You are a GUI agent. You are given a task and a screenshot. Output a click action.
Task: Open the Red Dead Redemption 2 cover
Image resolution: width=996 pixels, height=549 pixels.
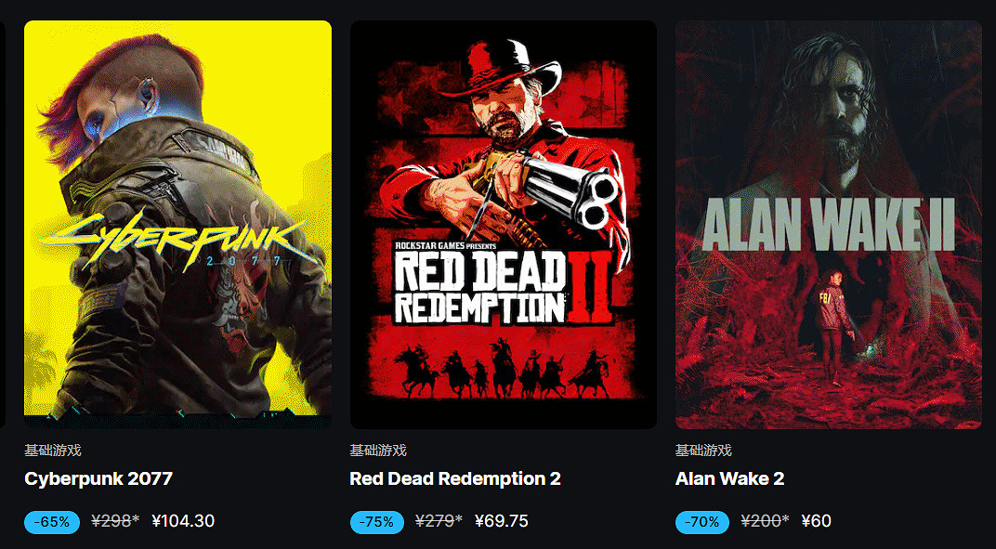503,224
